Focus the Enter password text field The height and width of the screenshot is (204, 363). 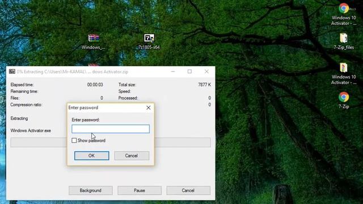pyautogui.click(x=111, y=129)
